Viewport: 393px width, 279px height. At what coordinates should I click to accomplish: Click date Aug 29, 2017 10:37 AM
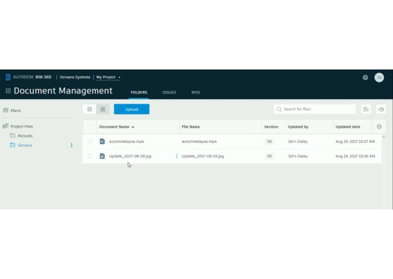pyautogui.click(x=355, y=141)
